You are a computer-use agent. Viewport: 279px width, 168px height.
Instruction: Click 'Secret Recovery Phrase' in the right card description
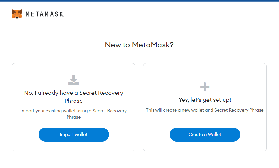pos(239,110)
